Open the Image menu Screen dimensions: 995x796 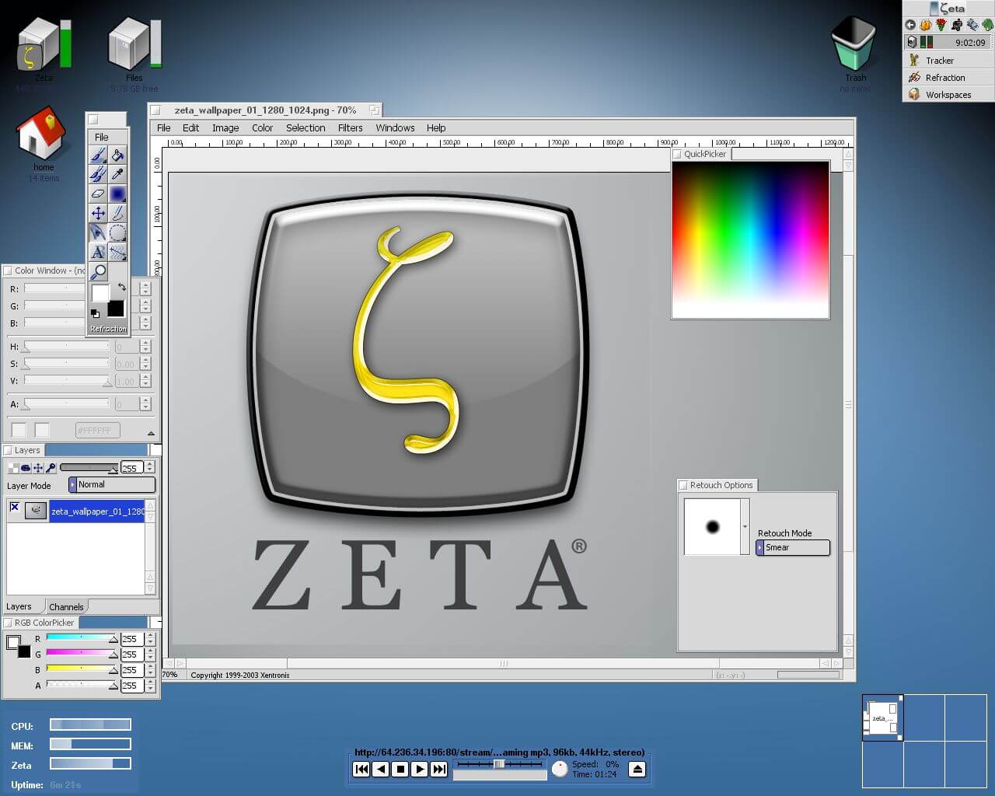[225, 128]
